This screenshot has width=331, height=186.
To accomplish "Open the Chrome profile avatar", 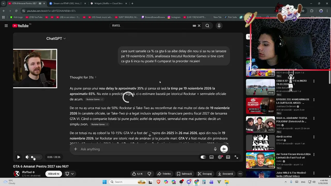I will [321, 11].
